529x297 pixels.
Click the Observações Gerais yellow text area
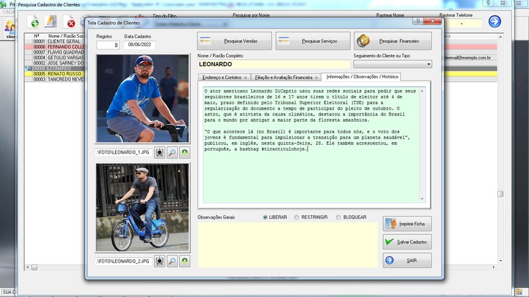coord(288,245)
